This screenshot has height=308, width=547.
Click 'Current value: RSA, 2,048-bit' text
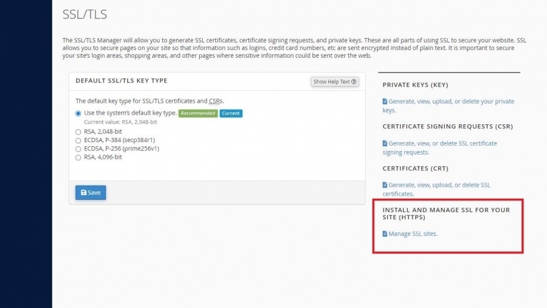click(120, 122)
